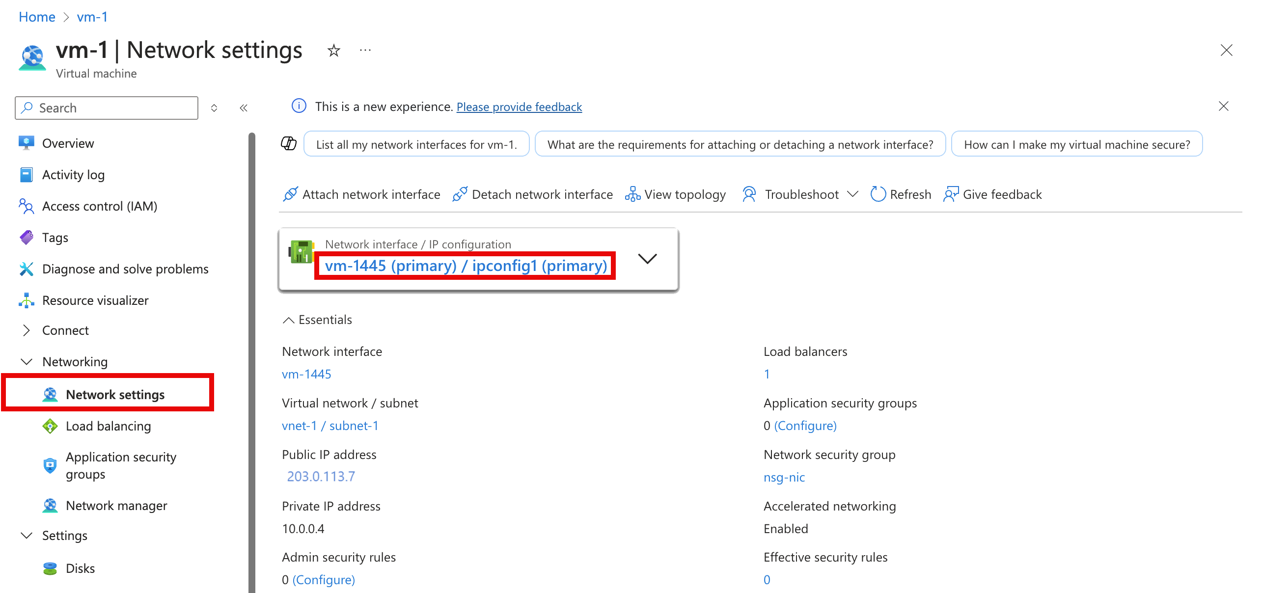The height and width of the screenshot is (593, 1262).
Task: Open the Copilot prompts icon
Action: (x=289, y=143)
